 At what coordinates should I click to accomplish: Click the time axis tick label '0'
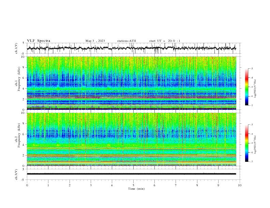click(x=27, y=185)
